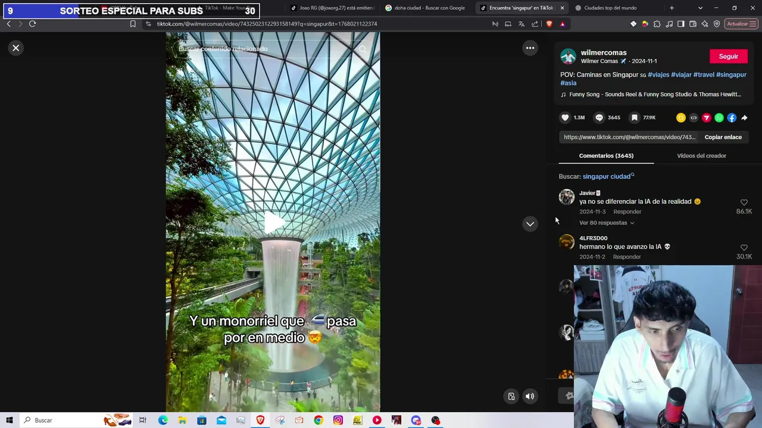Screen dimensions: 762x428
Task: Close the TikTok video viewer with X
Action: point(16,48)
